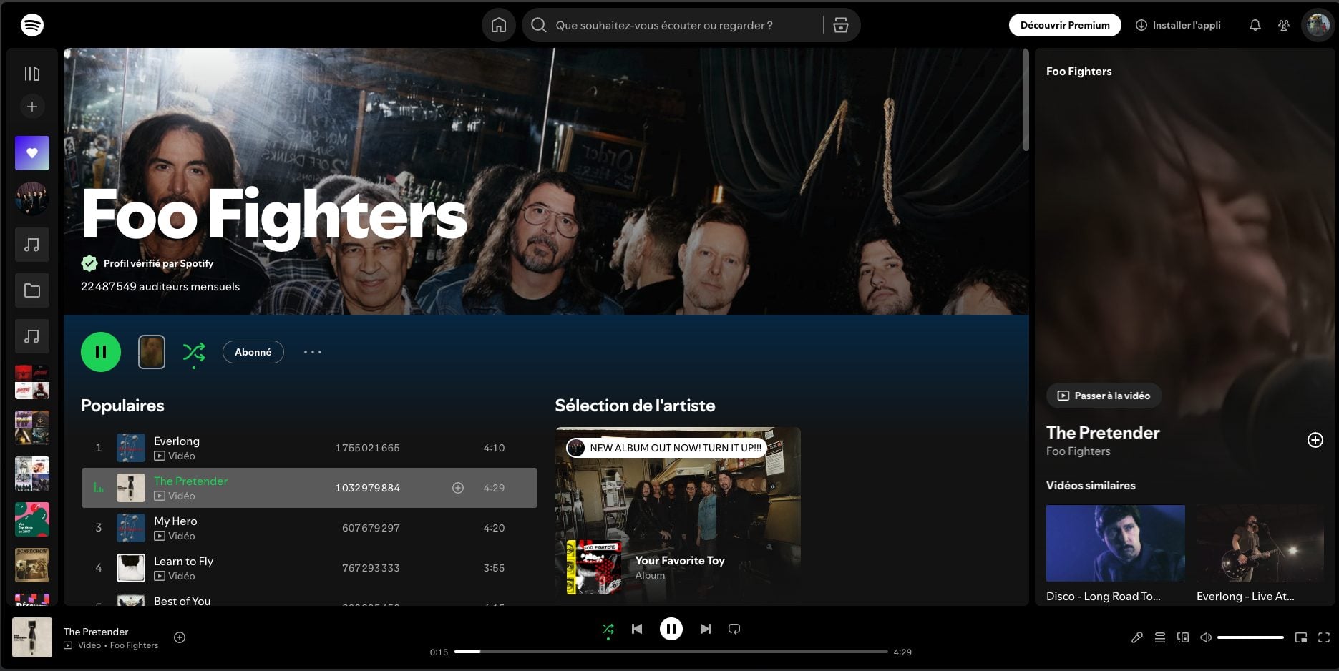Screen dimensions: 1339x671
Task: Skip to next track
Action: click(x=706, y=629)
